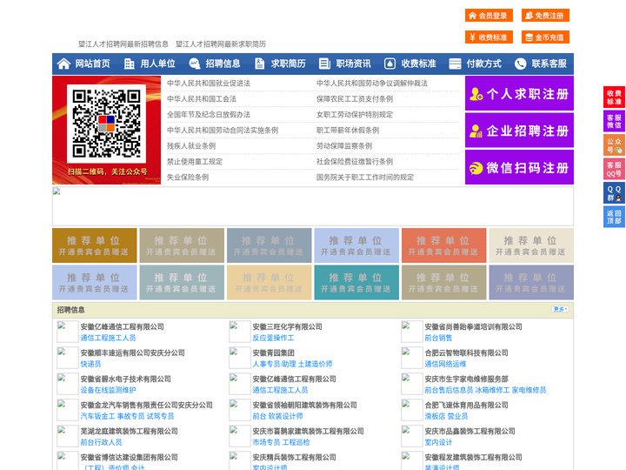Click the 会员登录 button
This screenshot has width=626, height=470.
[x=489, y=16]
